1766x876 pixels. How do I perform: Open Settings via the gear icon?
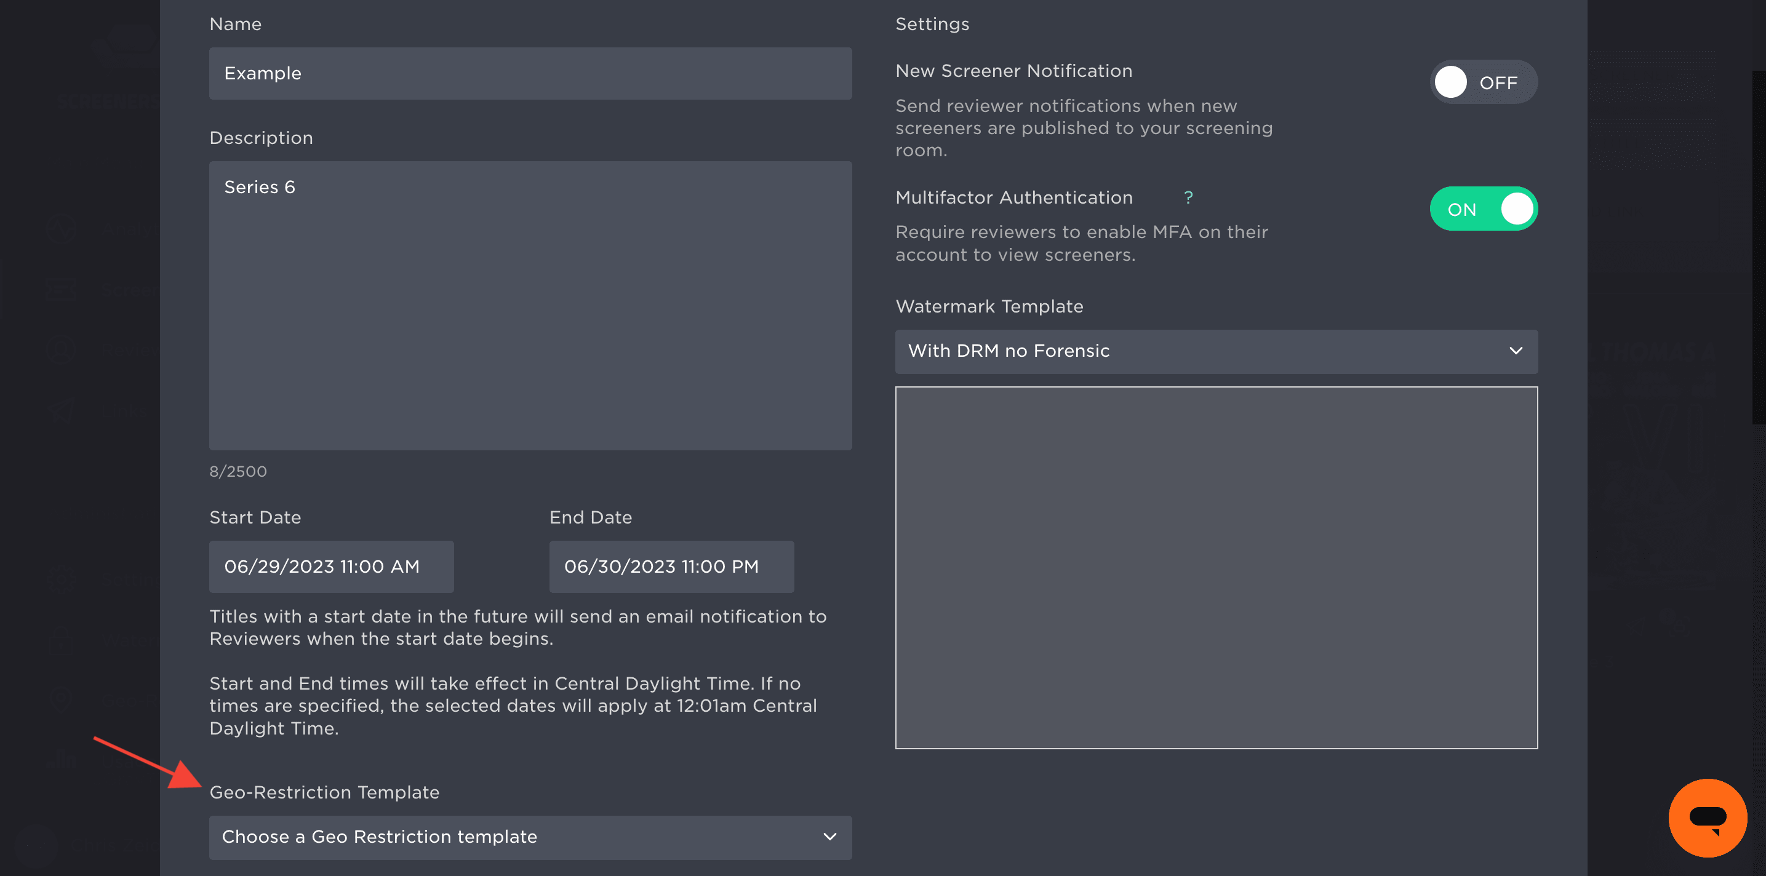click(x=62, y=579)
